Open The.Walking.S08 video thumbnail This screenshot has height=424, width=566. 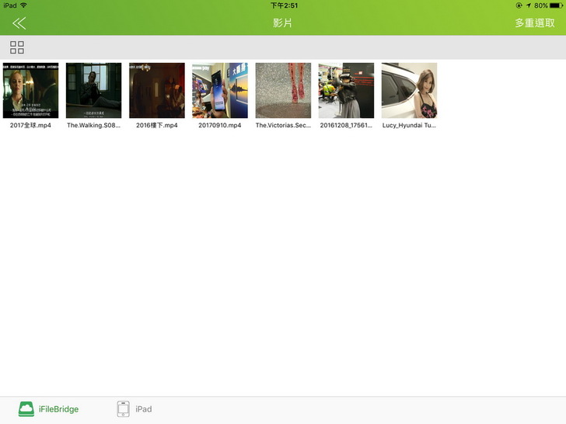(x=94, y=91)
